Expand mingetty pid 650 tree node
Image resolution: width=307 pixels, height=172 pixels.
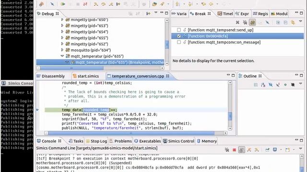pyautogui.click(x=62, y=20)
